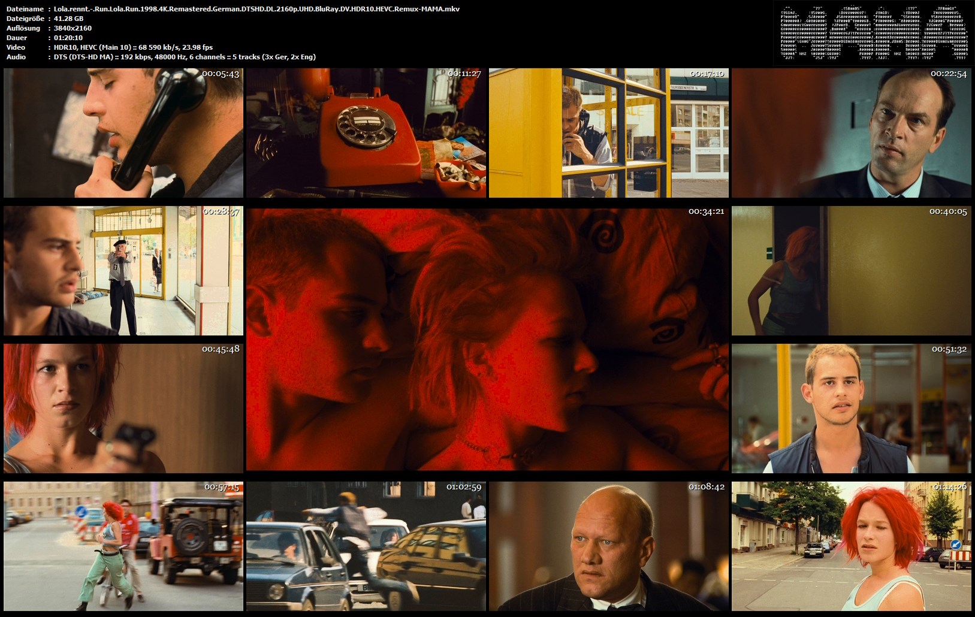Click the frame stamped 00:40:05
Image resolution: width=975 pixels, height=617 pixels.
point(852,271)
